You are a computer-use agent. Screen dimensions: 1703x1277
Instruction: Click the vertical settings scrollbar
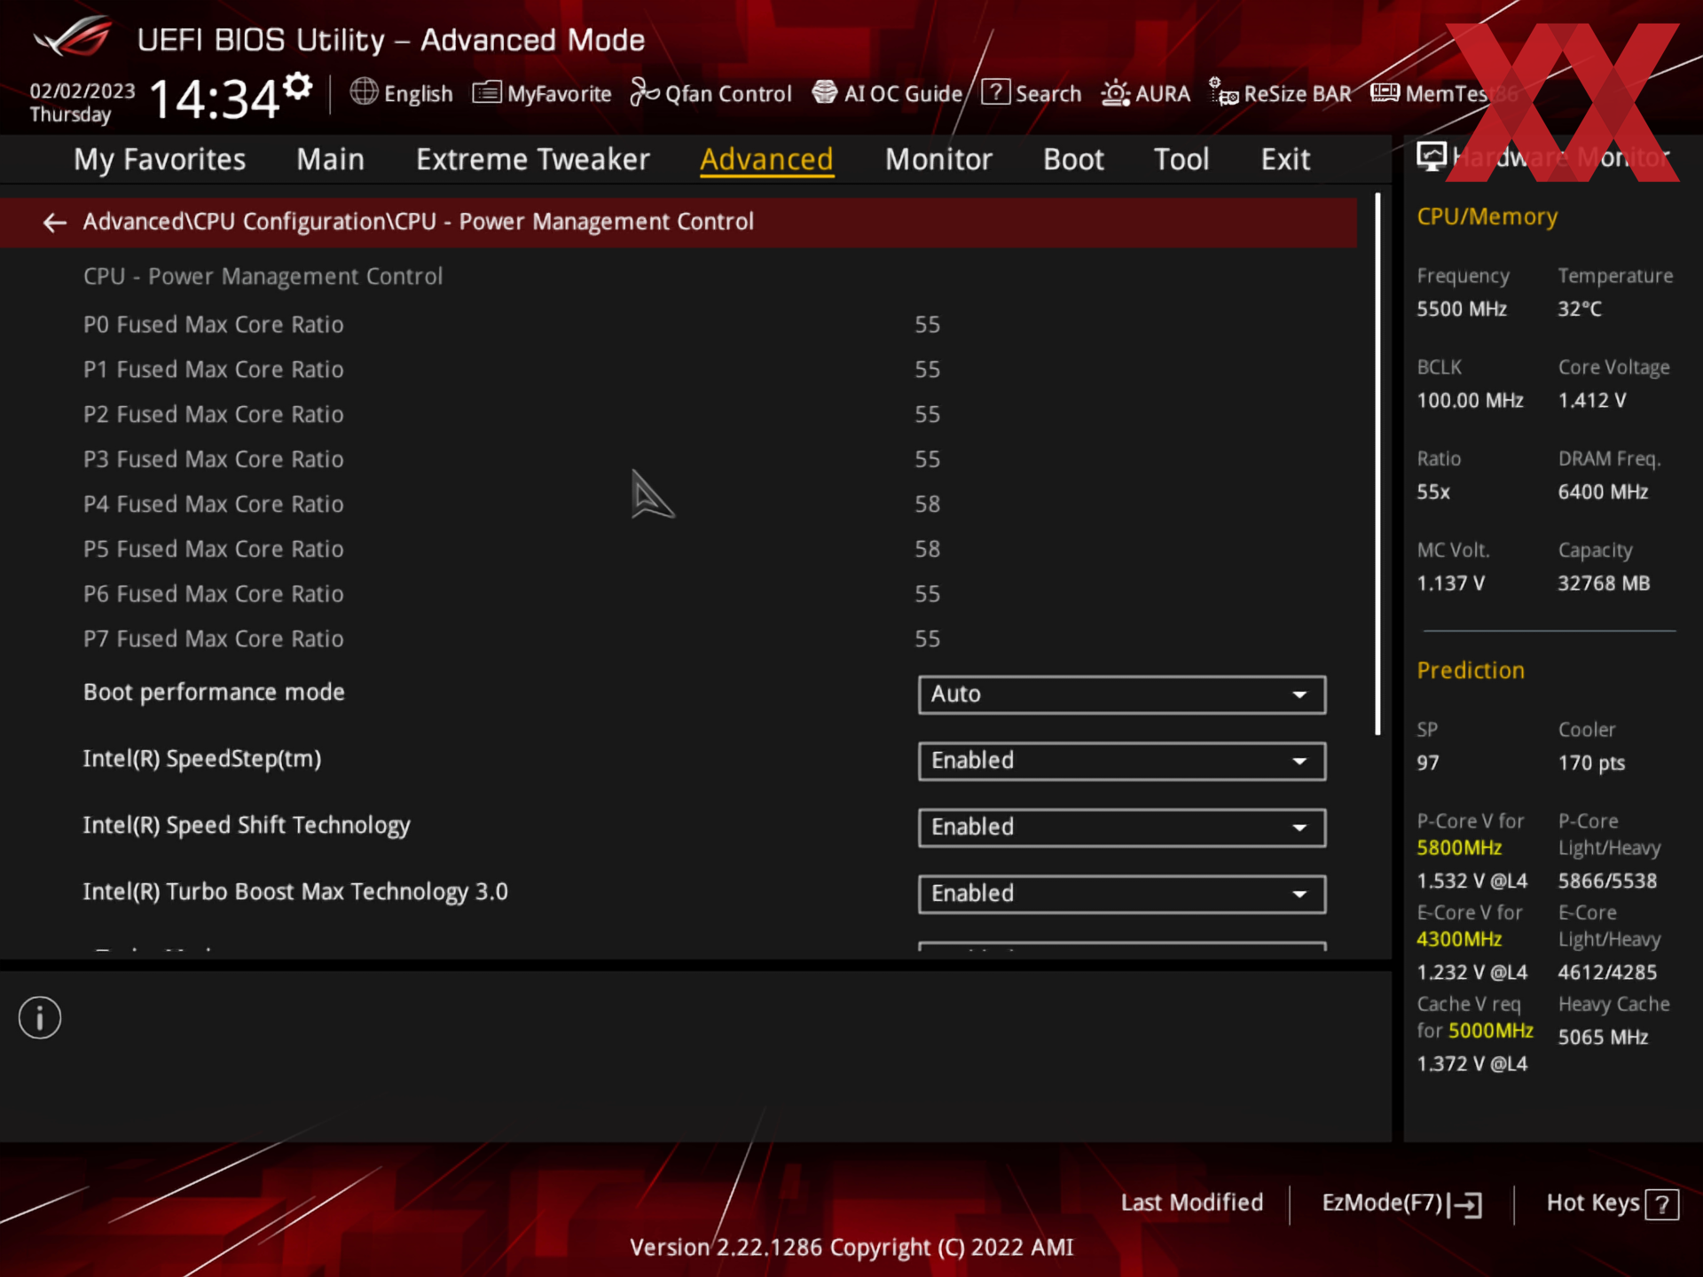1377,464
